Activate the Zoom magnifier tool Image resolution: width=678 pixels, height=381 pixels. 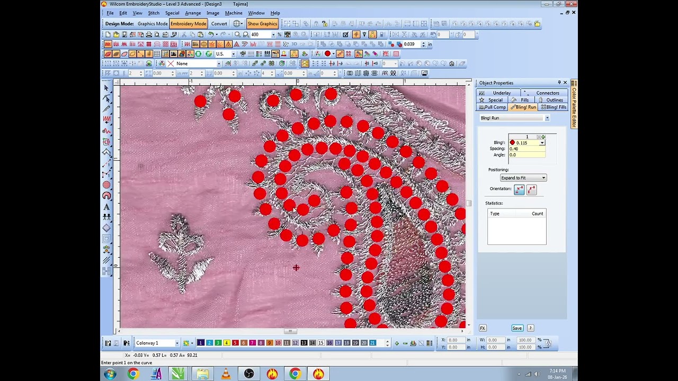click(238, 34)
